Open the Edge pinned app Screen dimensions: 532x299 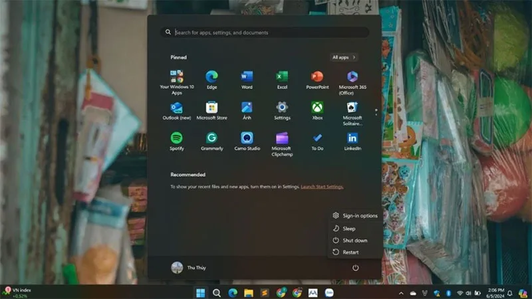pos(211,79)
